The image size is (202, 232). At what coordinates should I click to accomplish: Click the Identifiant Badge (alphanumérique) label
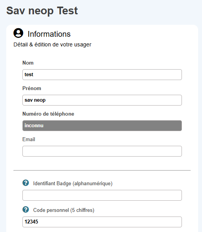[73, 183]
